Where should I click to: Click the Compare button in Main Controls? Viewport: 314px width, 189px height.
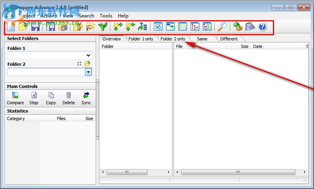(15, 98)
